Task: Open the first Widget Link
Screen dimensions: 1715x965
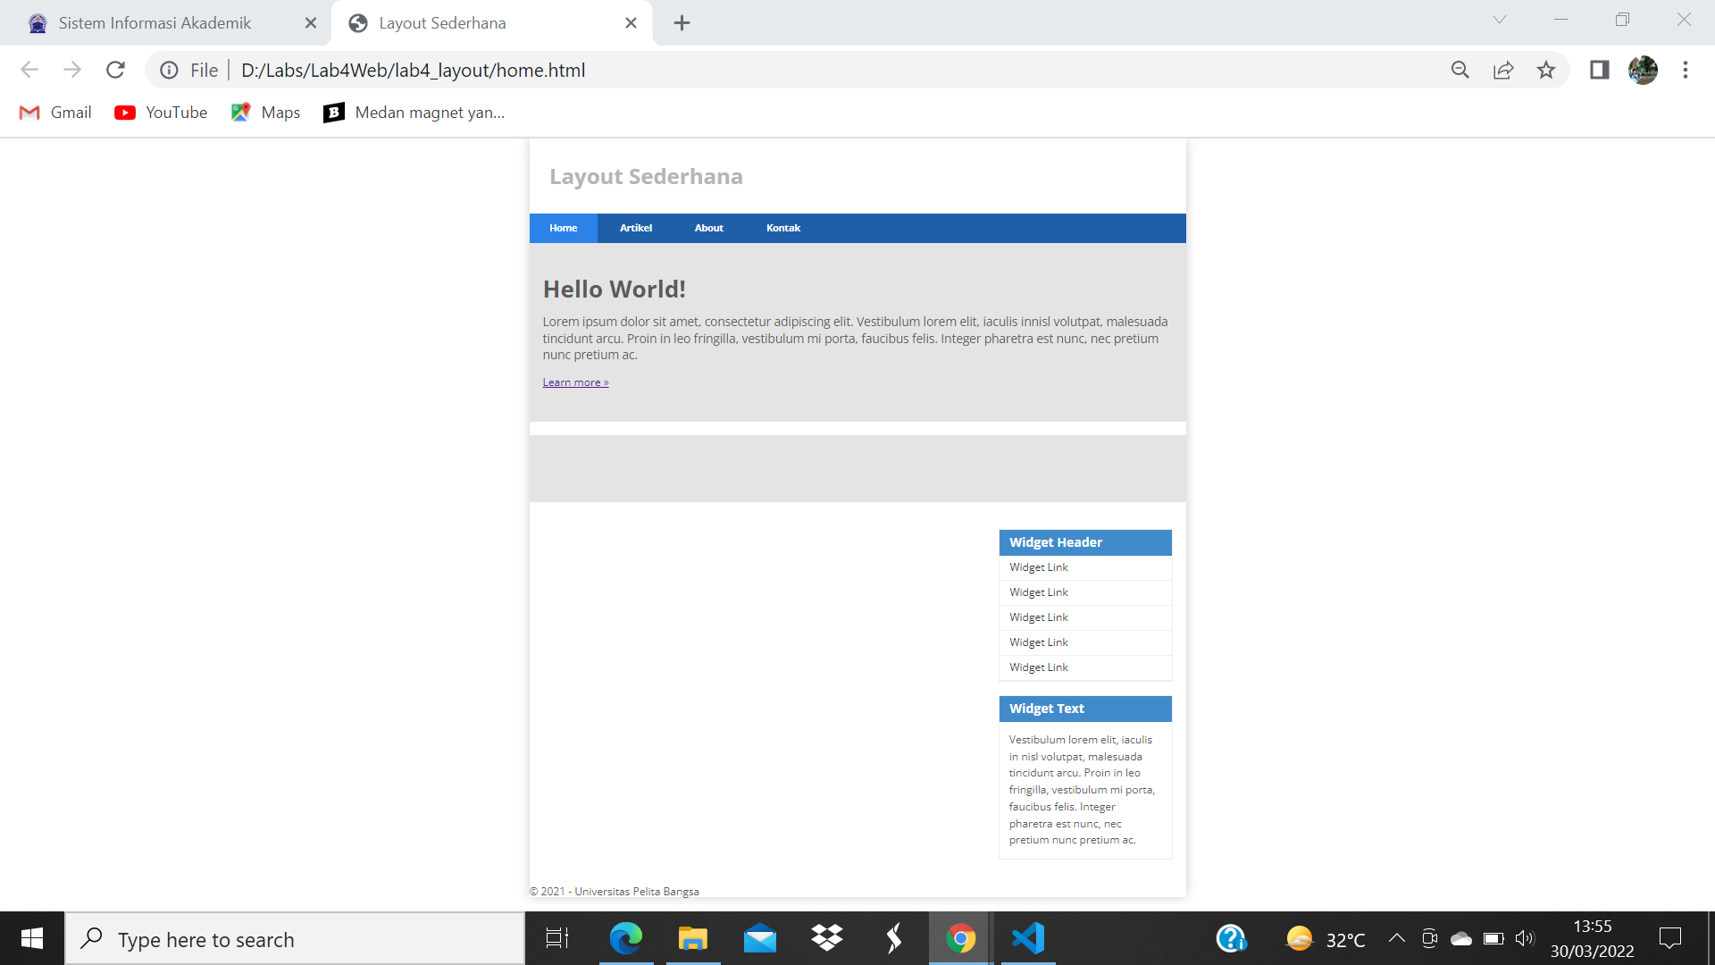Action: (1038, 567)
